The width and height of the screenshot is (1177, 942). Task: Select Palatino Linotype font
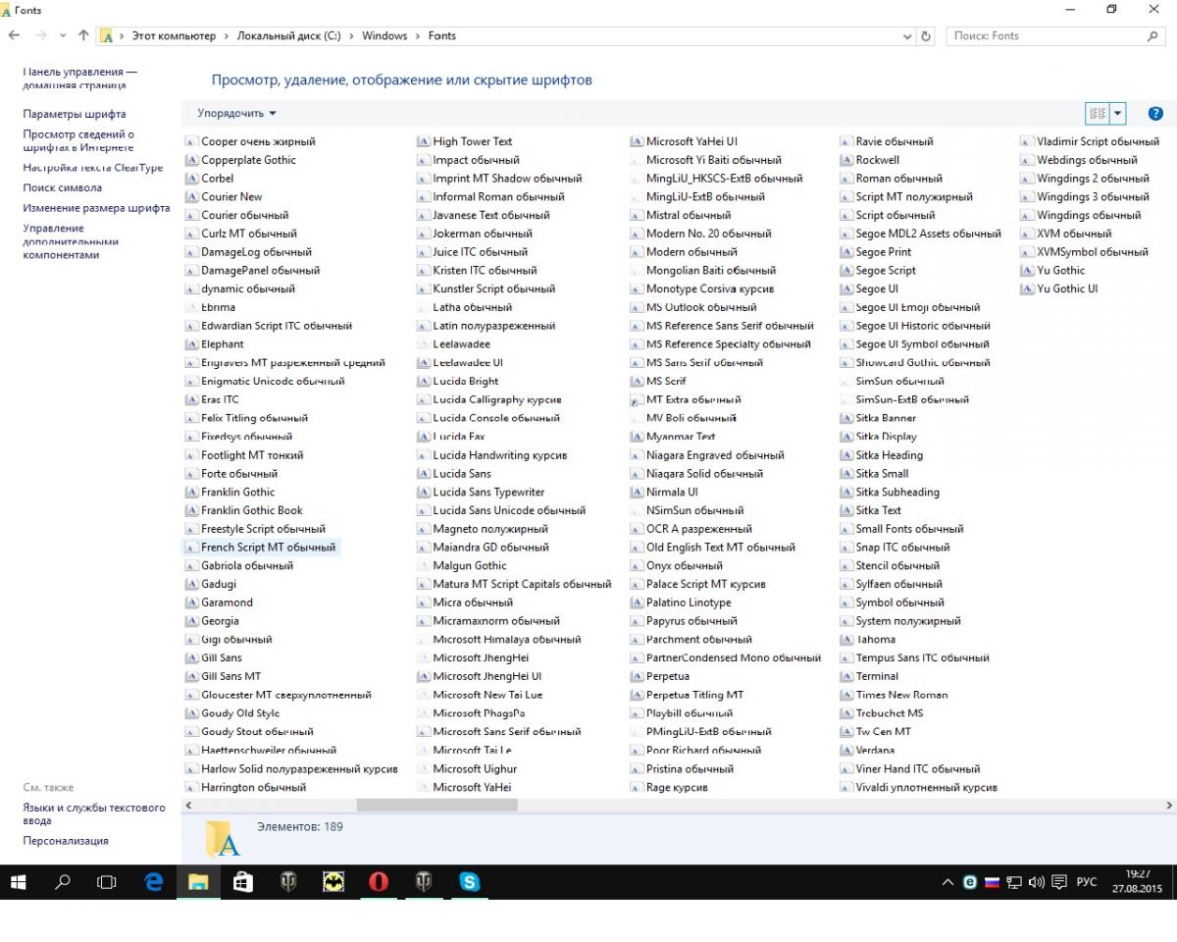[680, 602]
